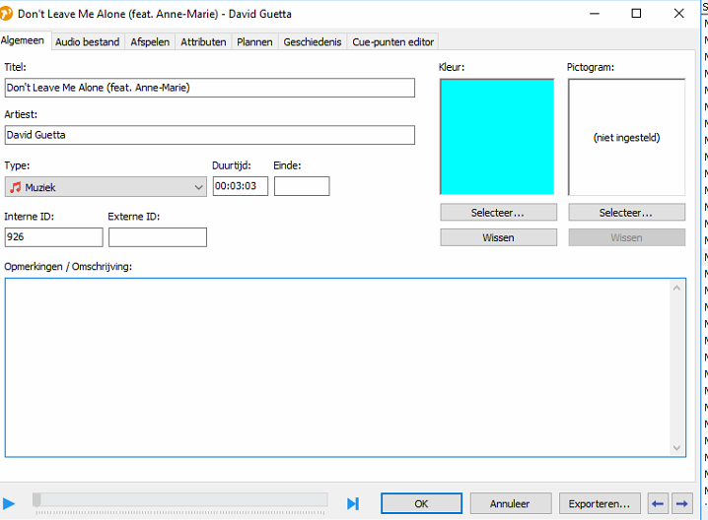Screen dimensions: 708x520
Task: Go to the next item with the right arrow
Action: [x=682, y=503]
